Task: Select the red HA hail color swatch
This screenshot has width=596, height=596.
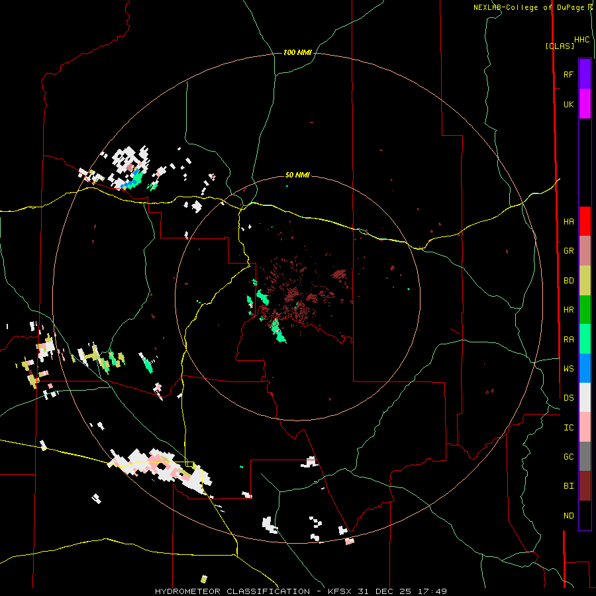Action: click(x=585, y=221)
